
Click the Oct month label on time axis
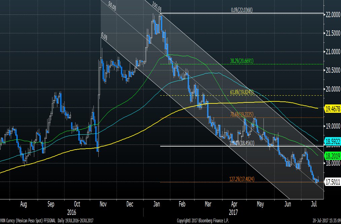pyautogui.click(x=77, y=204)
